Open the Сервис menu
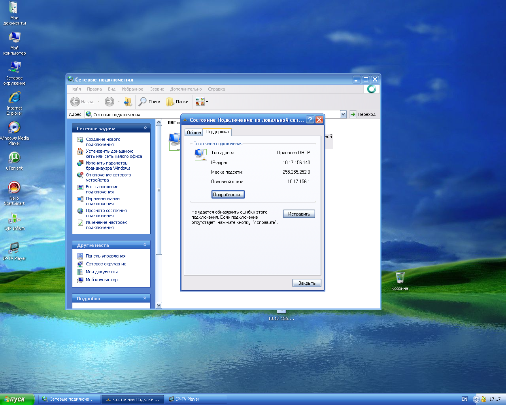 pyautogui.click(x=157, y=89)
